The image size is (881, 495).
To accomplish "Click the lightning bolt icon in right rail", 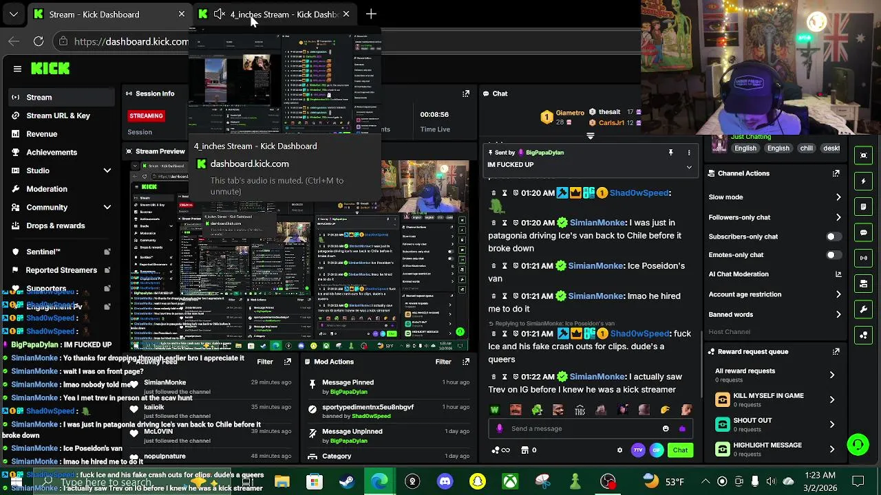I will coord(863,181).
